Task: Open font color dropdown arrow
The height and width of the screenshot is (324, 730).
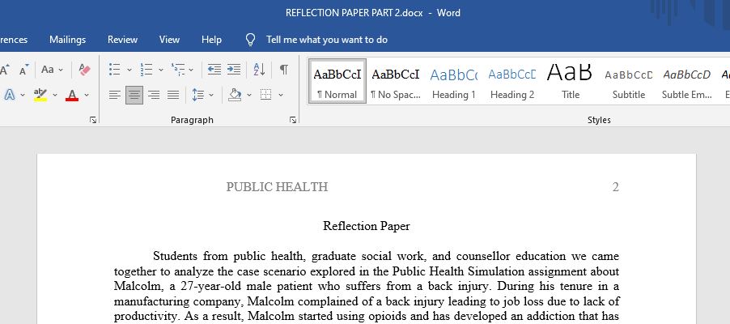Action: [87, 95]
